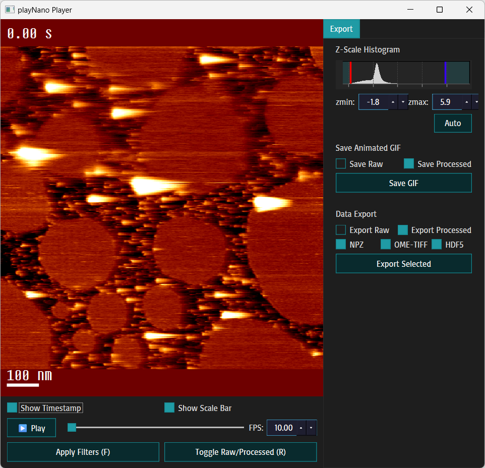Click the frame slider handle

pyautogui.click(x=72, y=428)
